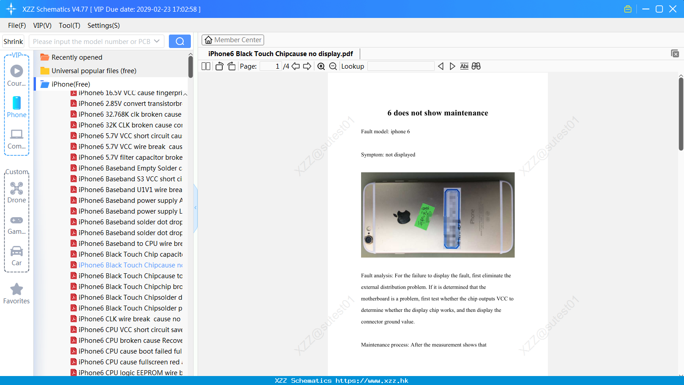Open model number or PCB dropdown
This screenshot has width=684, height=385.
[x=157, y=41]
